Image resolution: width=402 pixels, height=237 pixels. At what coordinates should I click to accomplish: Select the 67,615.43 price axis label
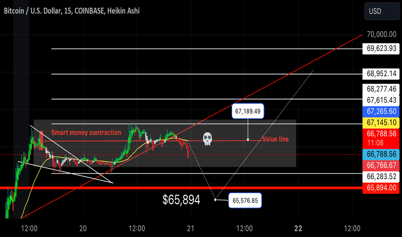coord(381,100)
